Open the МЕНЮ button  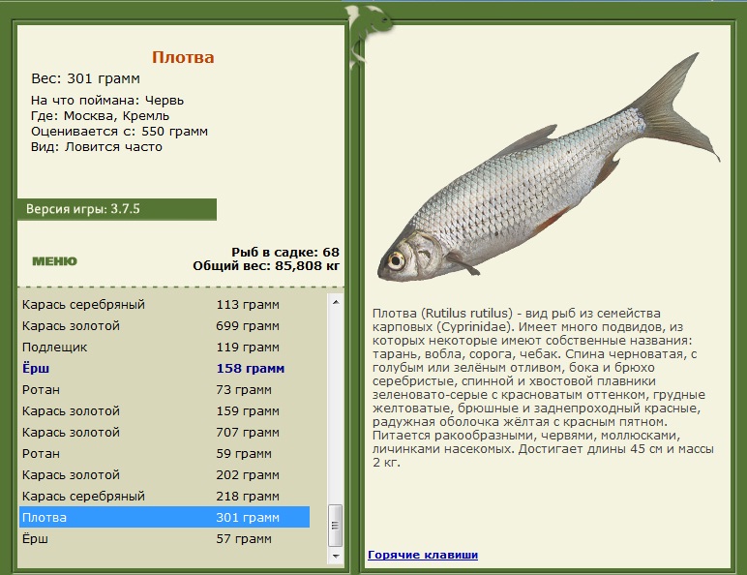(x=54, y=261)
